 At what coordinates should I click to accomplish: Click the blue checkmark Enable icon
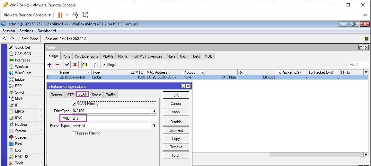pos(67,65)
